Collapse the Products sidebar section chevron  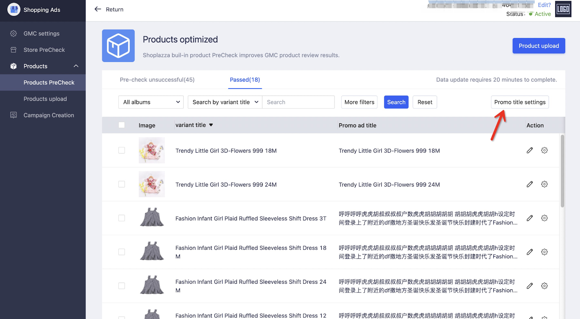(76, 66)
